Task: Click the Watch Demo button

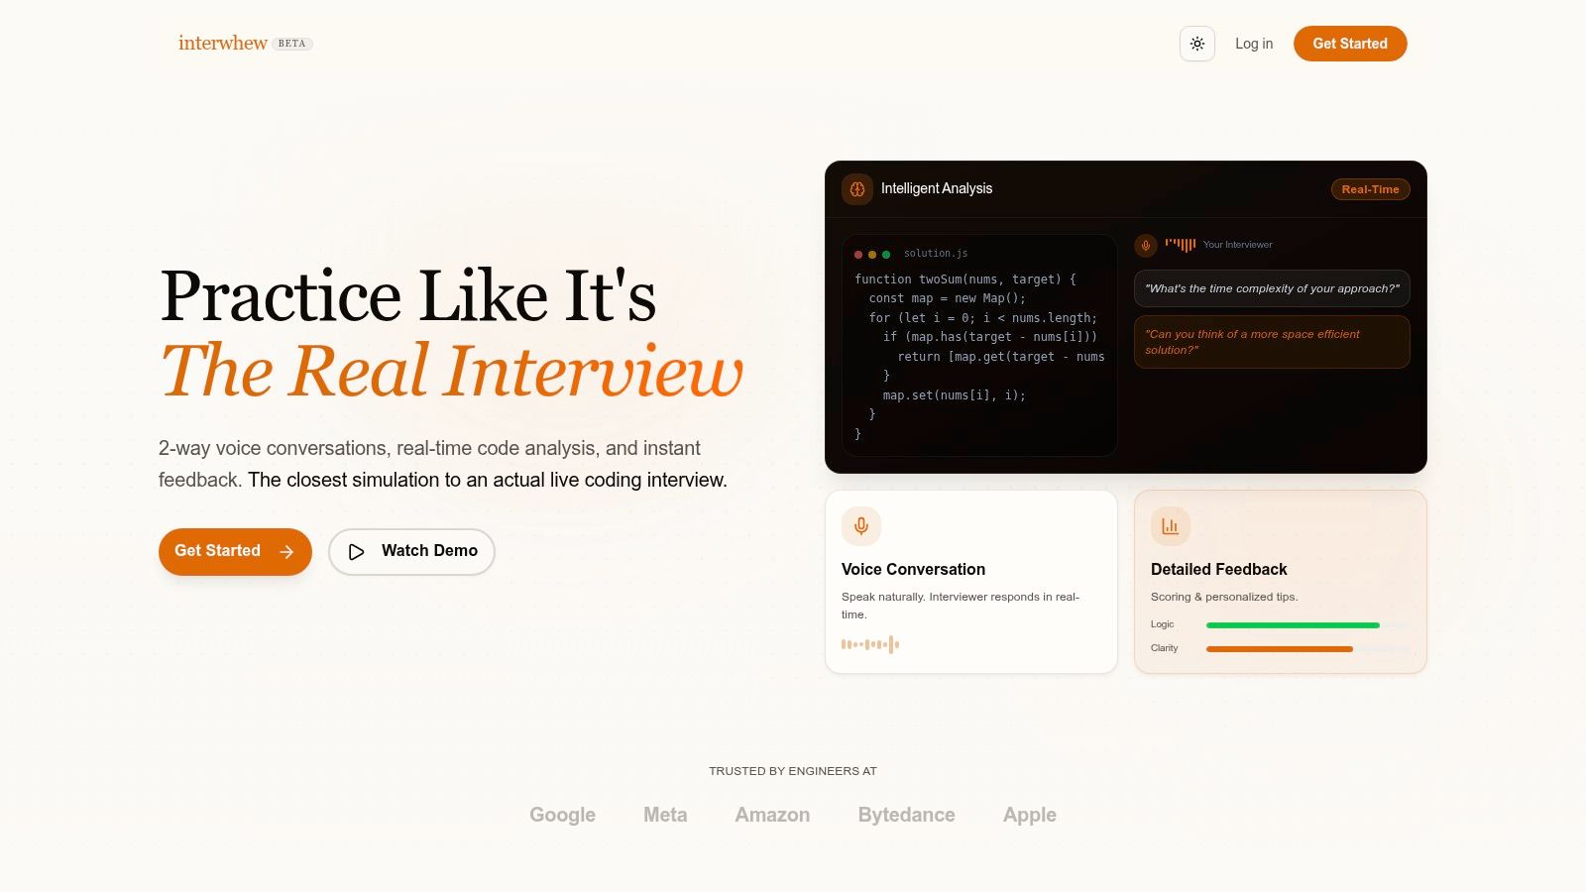Action: (411, 551)
